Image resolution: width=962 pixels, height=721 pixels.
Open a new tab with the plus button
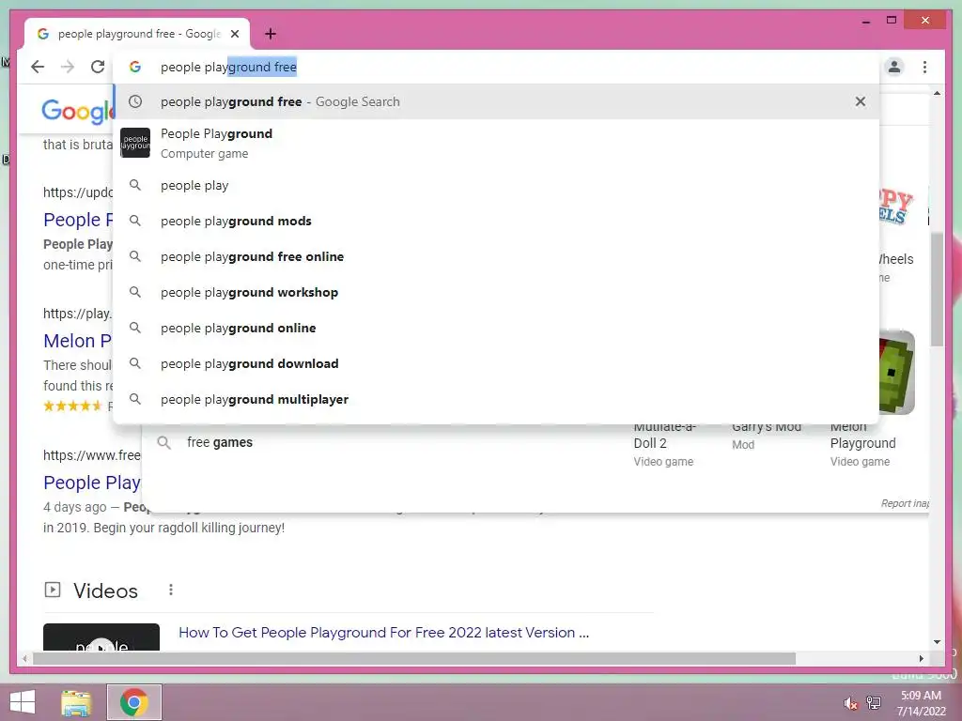click(x=270, y=34)
